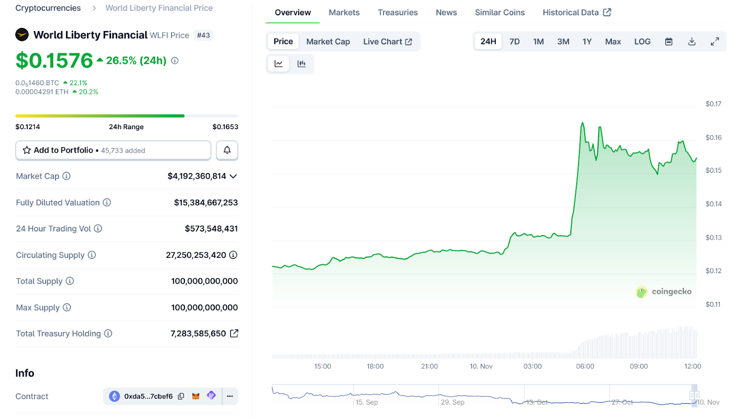Screen dimensions: 740x418
Task: Expand the Market Cap value chevron
Action: click(233, 176)
